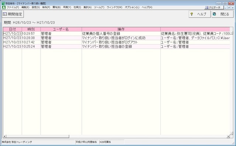Click the データファイルパス detail cell
This screenshot has width=236, height=146.
coord(195,38)
